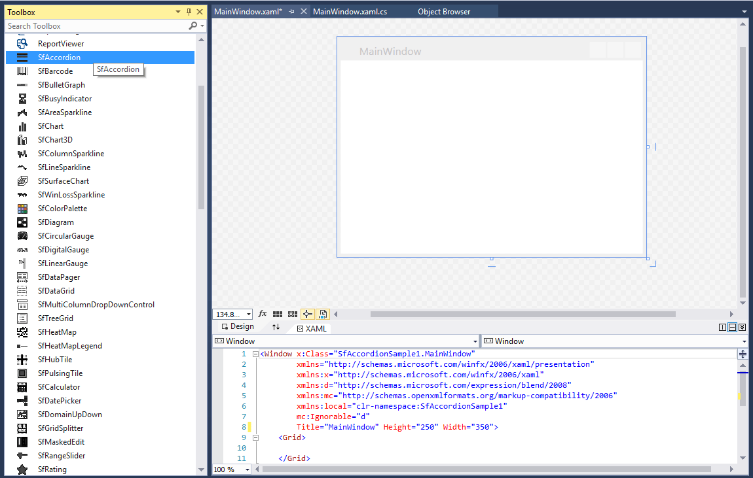Open the XAML editor zoom percentage control

[230, 468]
